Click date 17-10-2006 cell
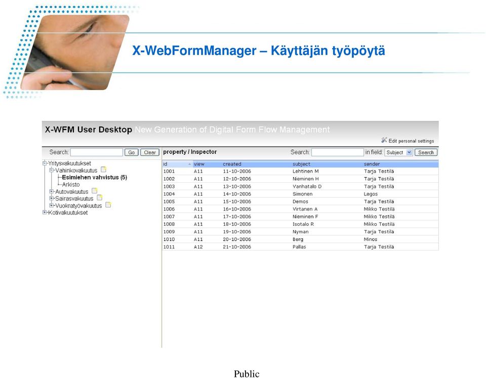The image size is (486, 378). pyautogui.click(x=237, y=217)
